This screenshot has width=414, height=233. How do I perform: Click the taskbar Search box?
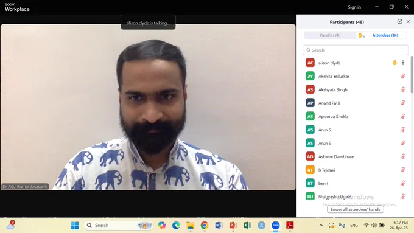(119, 225)
